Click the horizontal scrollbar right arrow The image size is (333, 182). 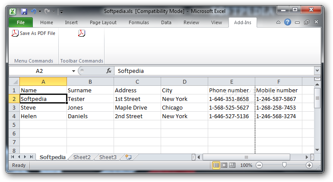[307, 157]
